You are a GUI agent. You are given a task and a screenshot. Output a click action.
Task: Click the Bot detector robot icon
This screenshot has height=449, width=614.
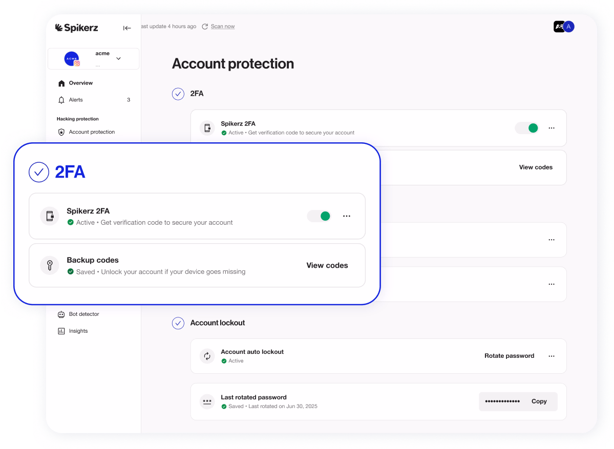coord(61,314)
